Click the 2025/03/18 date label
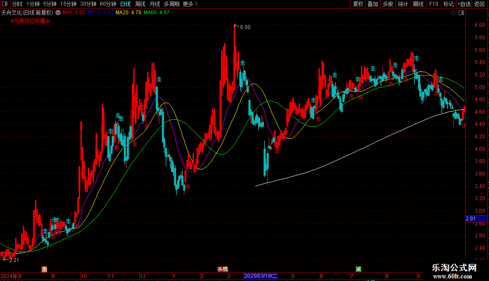The height and width of the screenshot is (281, 489). click(261, 276)
